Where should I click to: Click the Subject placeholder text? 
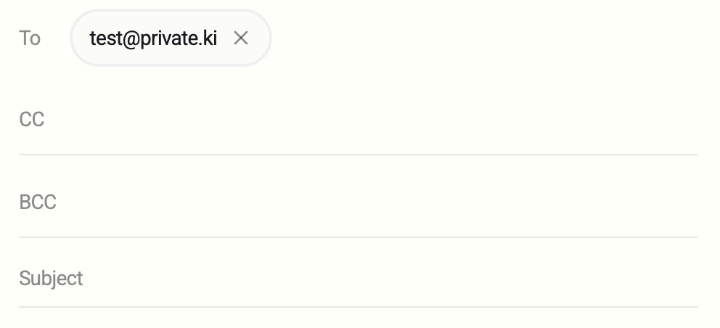pyautogui.click(x=51, y=279)
